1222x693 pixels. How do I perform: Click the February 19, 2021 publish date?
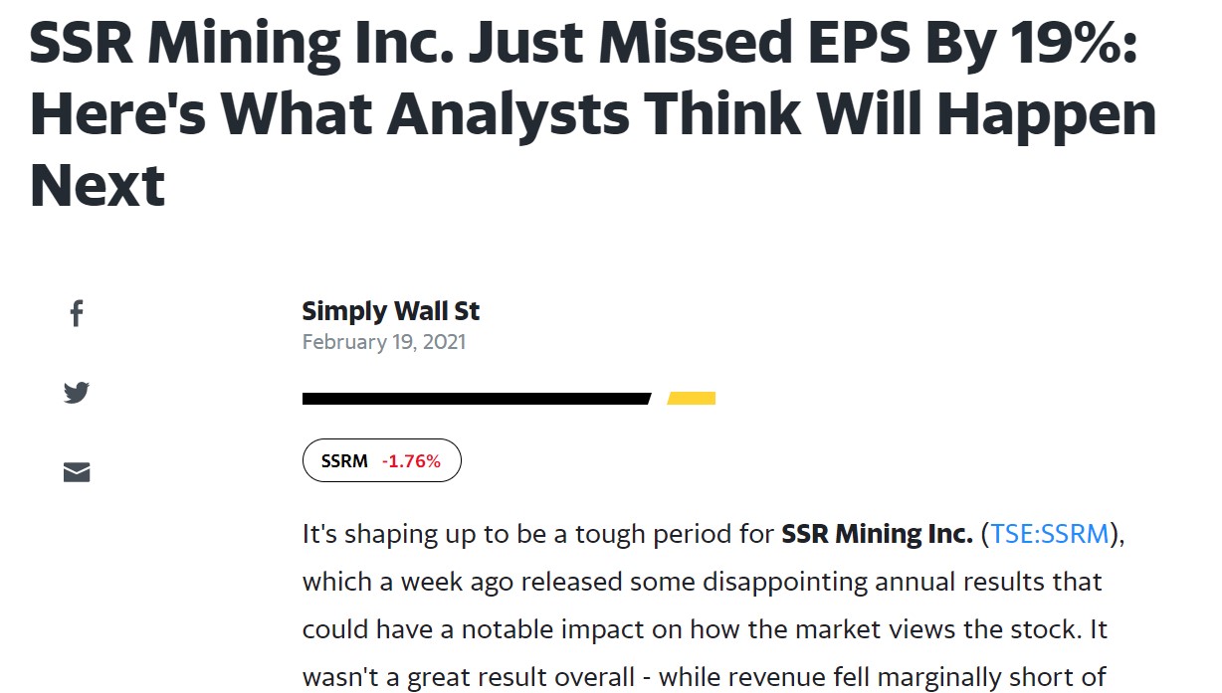pos(383,342)
